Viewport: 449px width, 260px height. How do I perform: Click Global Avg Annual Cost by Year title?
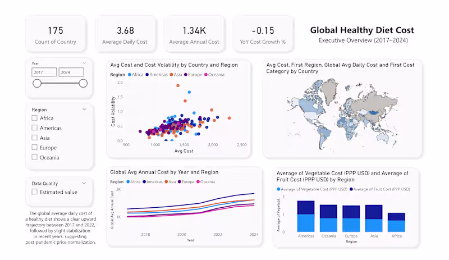click(x=164, y=172)
